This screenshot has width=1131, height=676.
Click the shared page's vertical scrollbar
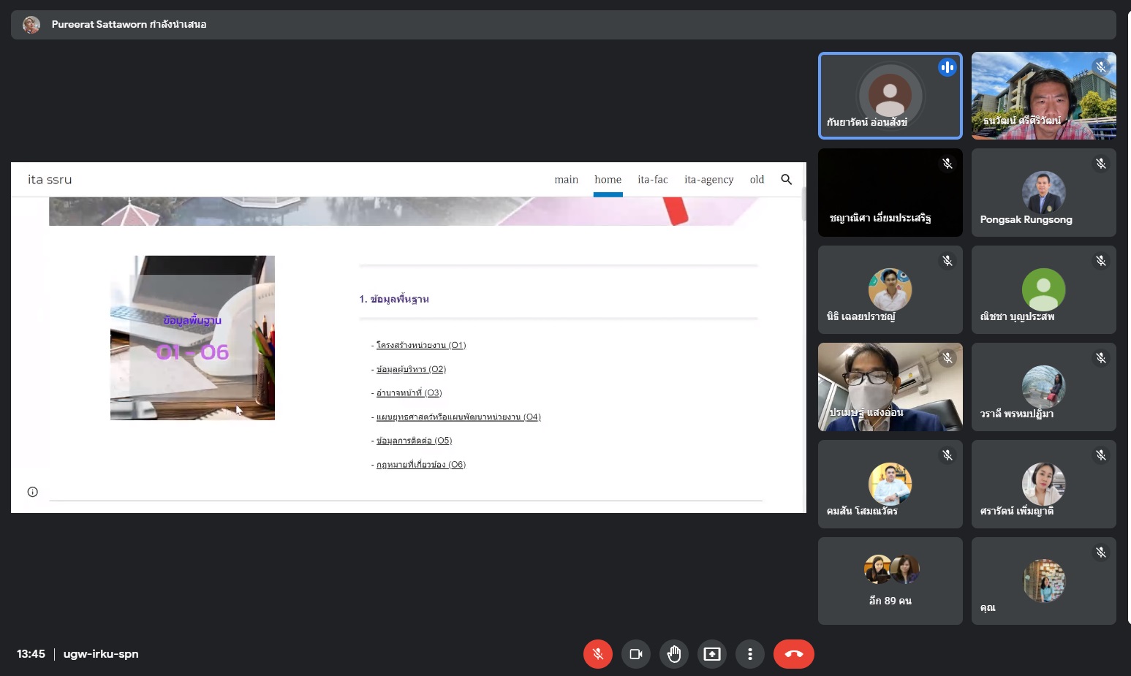click(x=803, y=205)
